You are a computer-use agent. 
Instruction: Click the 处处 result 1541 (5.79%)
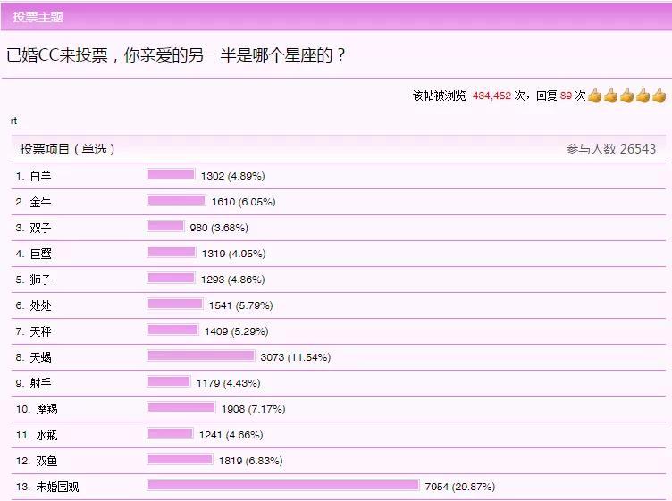click(x=240, y=305)
